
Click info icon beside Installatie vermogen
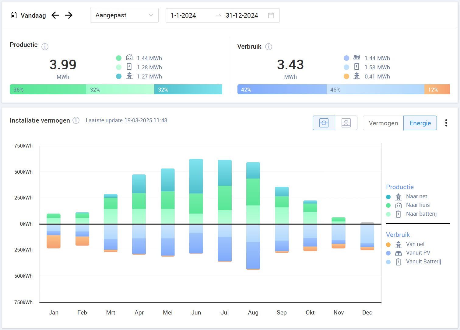(x=76, y=120)
